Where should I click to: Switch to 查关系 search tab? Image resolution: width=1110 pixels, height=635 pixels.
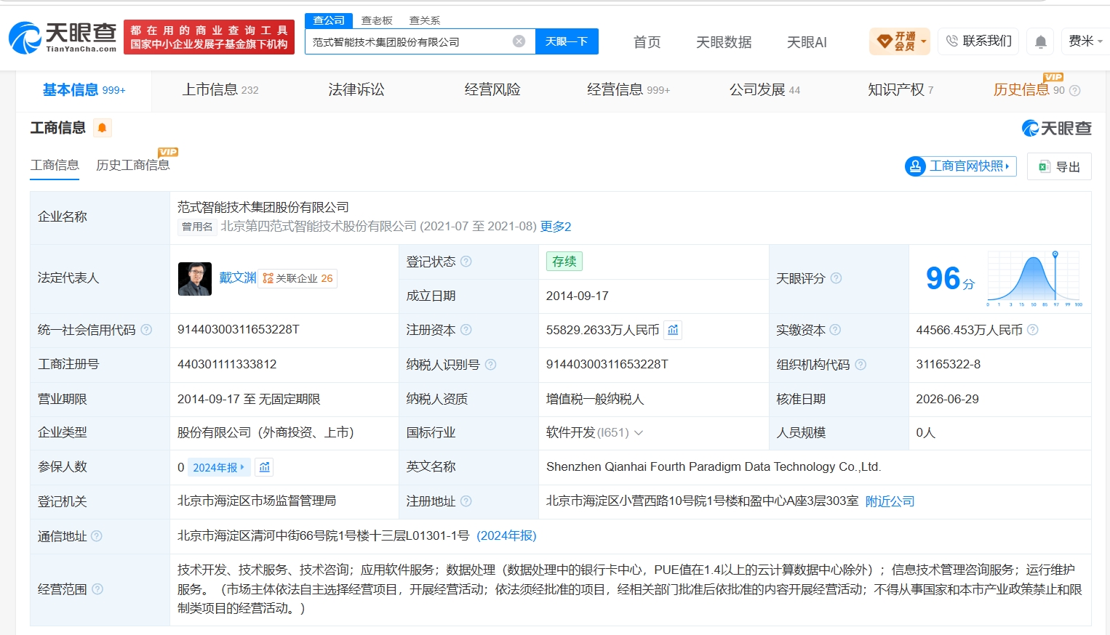click(x=425, y=20)
